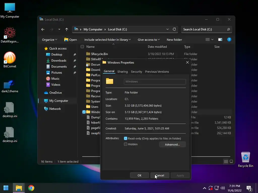Sort by Size column header

click(217, 46)
